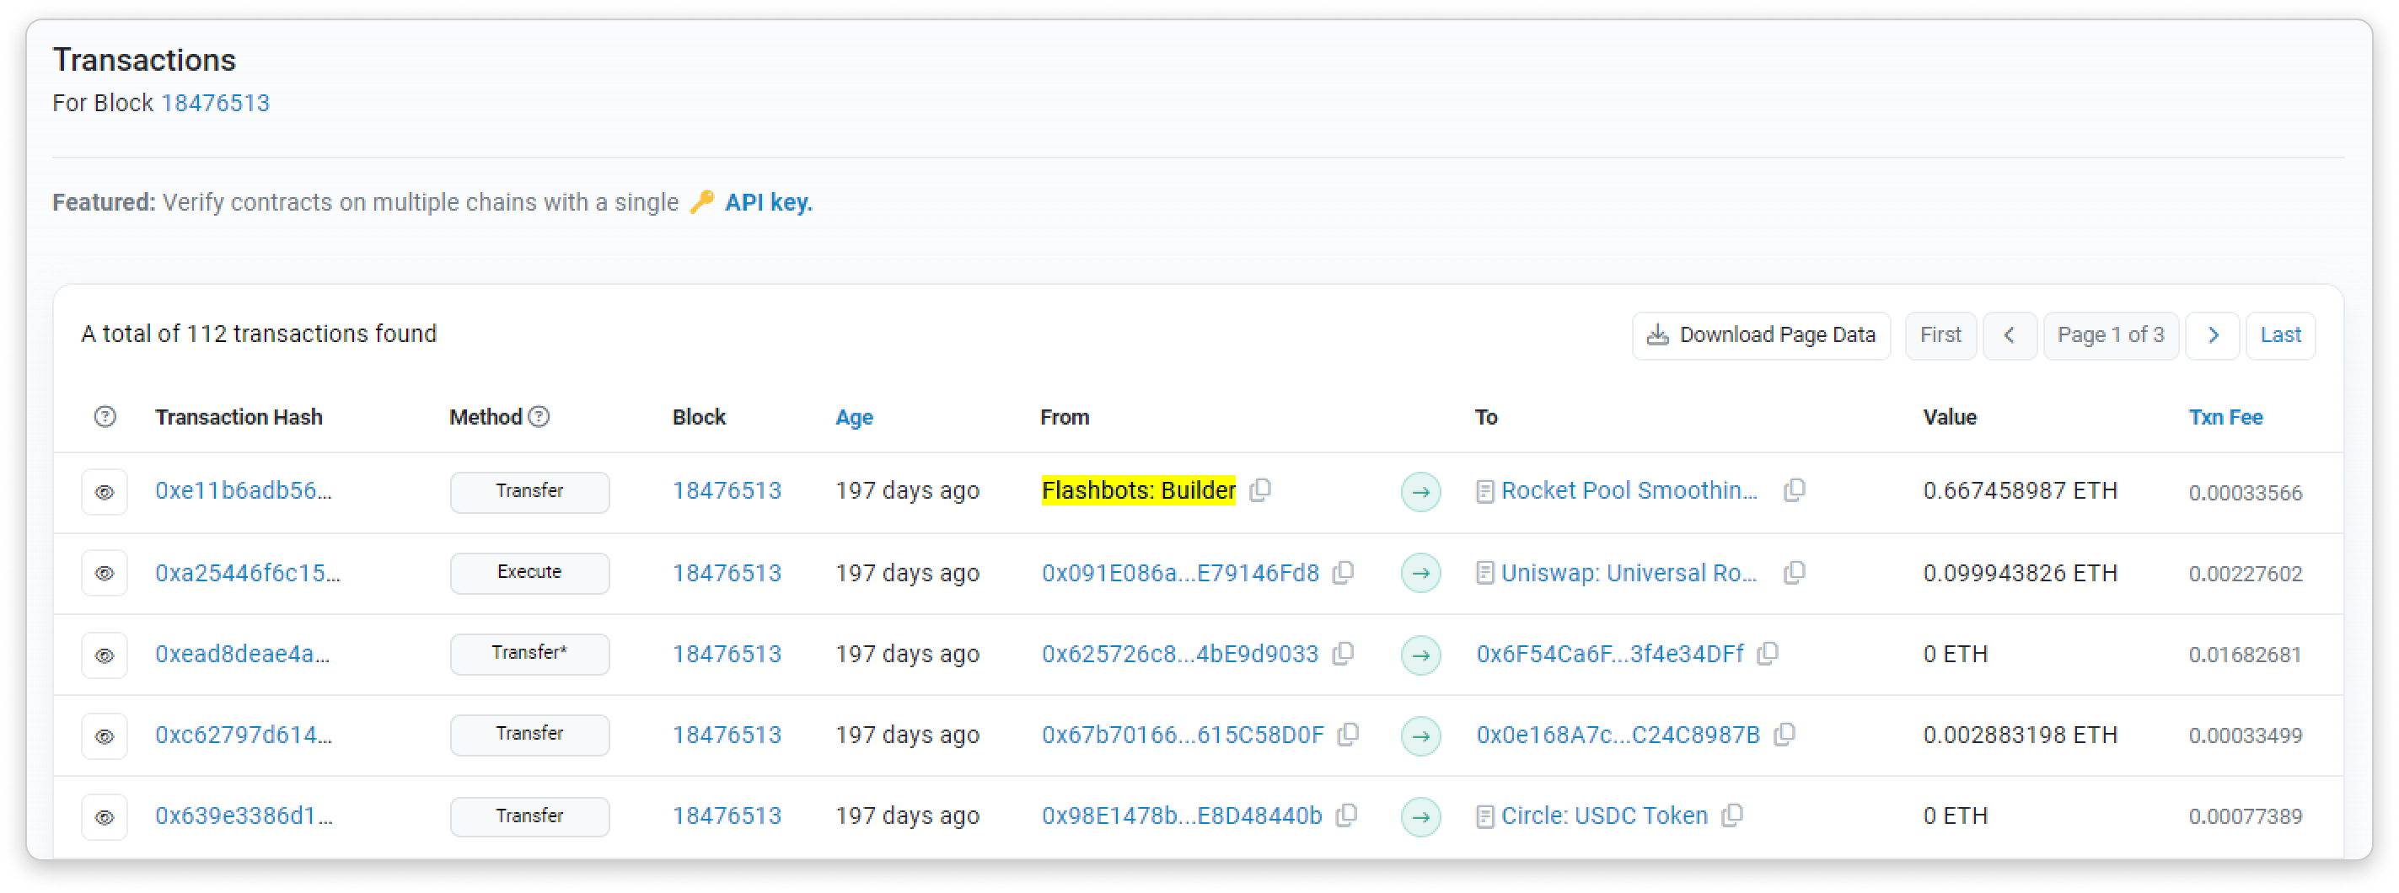
Task: Copy the Circle: USDC Token address
Action: pos(1731,815)
